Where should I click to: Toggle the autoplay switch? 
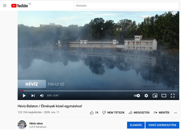coord(137,96)
